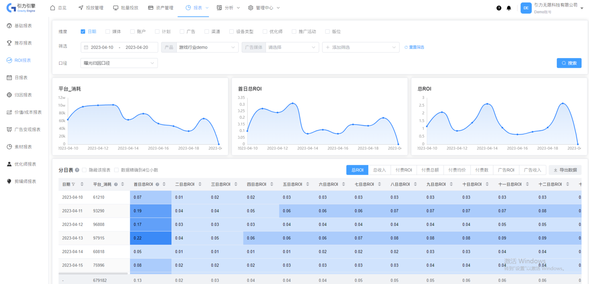
Task: Click the 剪辑师报表 sidebar icon
Action: [9, 181]
